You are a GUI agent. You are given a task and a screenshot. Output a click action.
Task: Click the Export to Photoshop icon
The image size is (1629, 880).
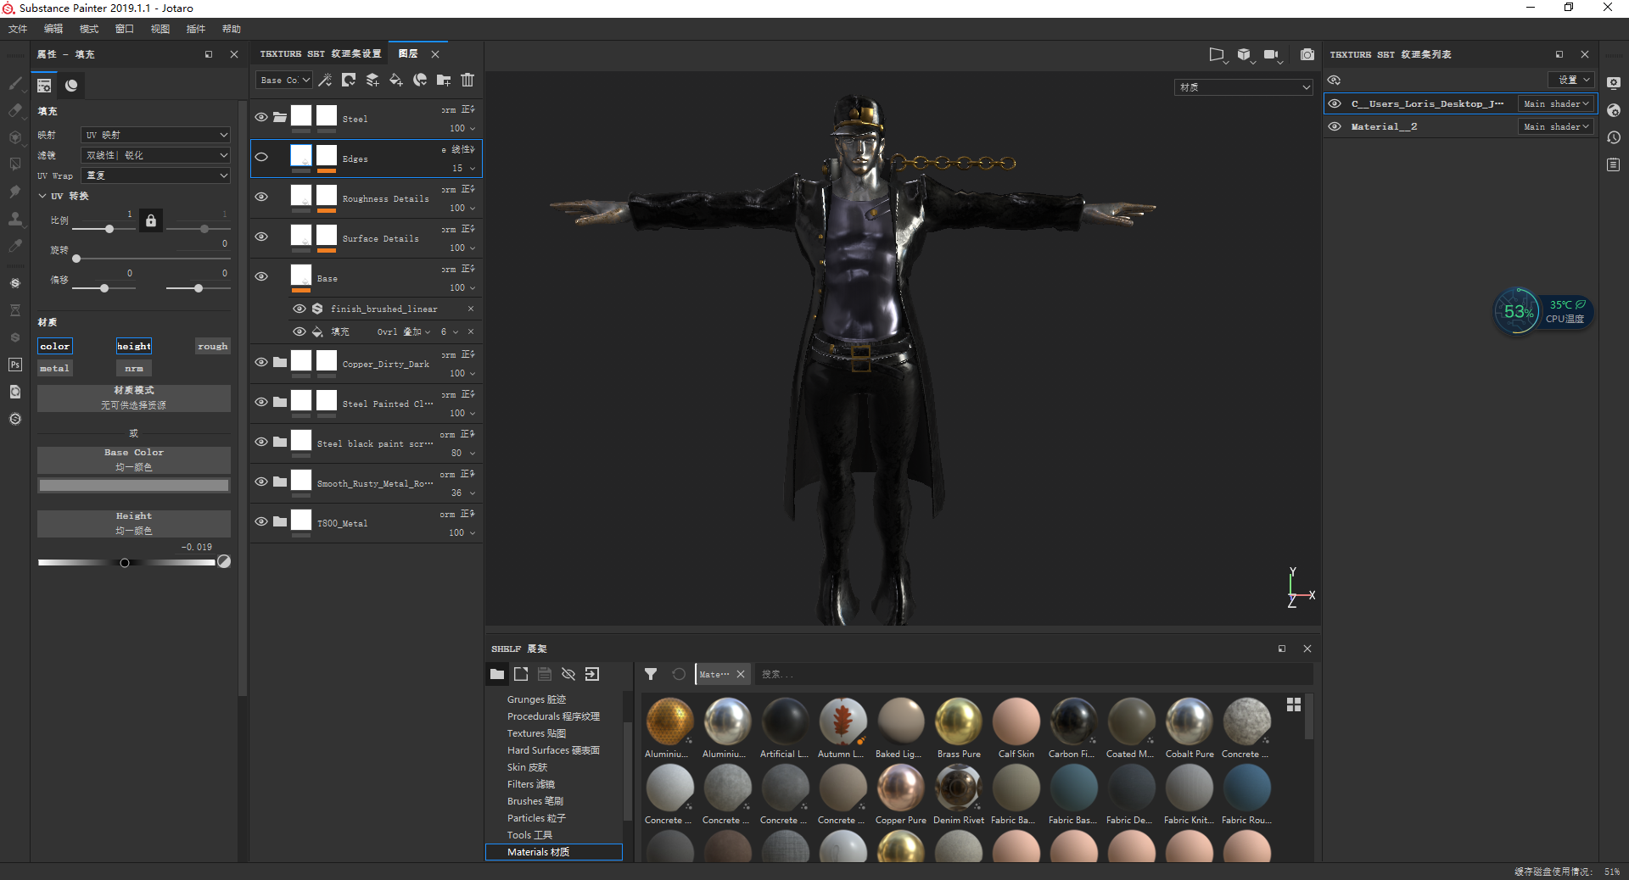(15, 365)
